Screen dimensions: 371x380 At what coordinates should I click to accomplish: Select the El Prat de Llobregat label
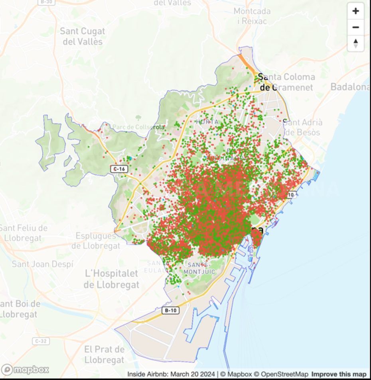105,355
